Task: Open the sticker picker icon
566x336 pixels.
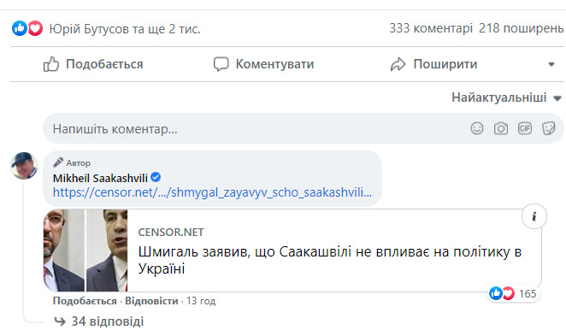Action: coord(548,128)
